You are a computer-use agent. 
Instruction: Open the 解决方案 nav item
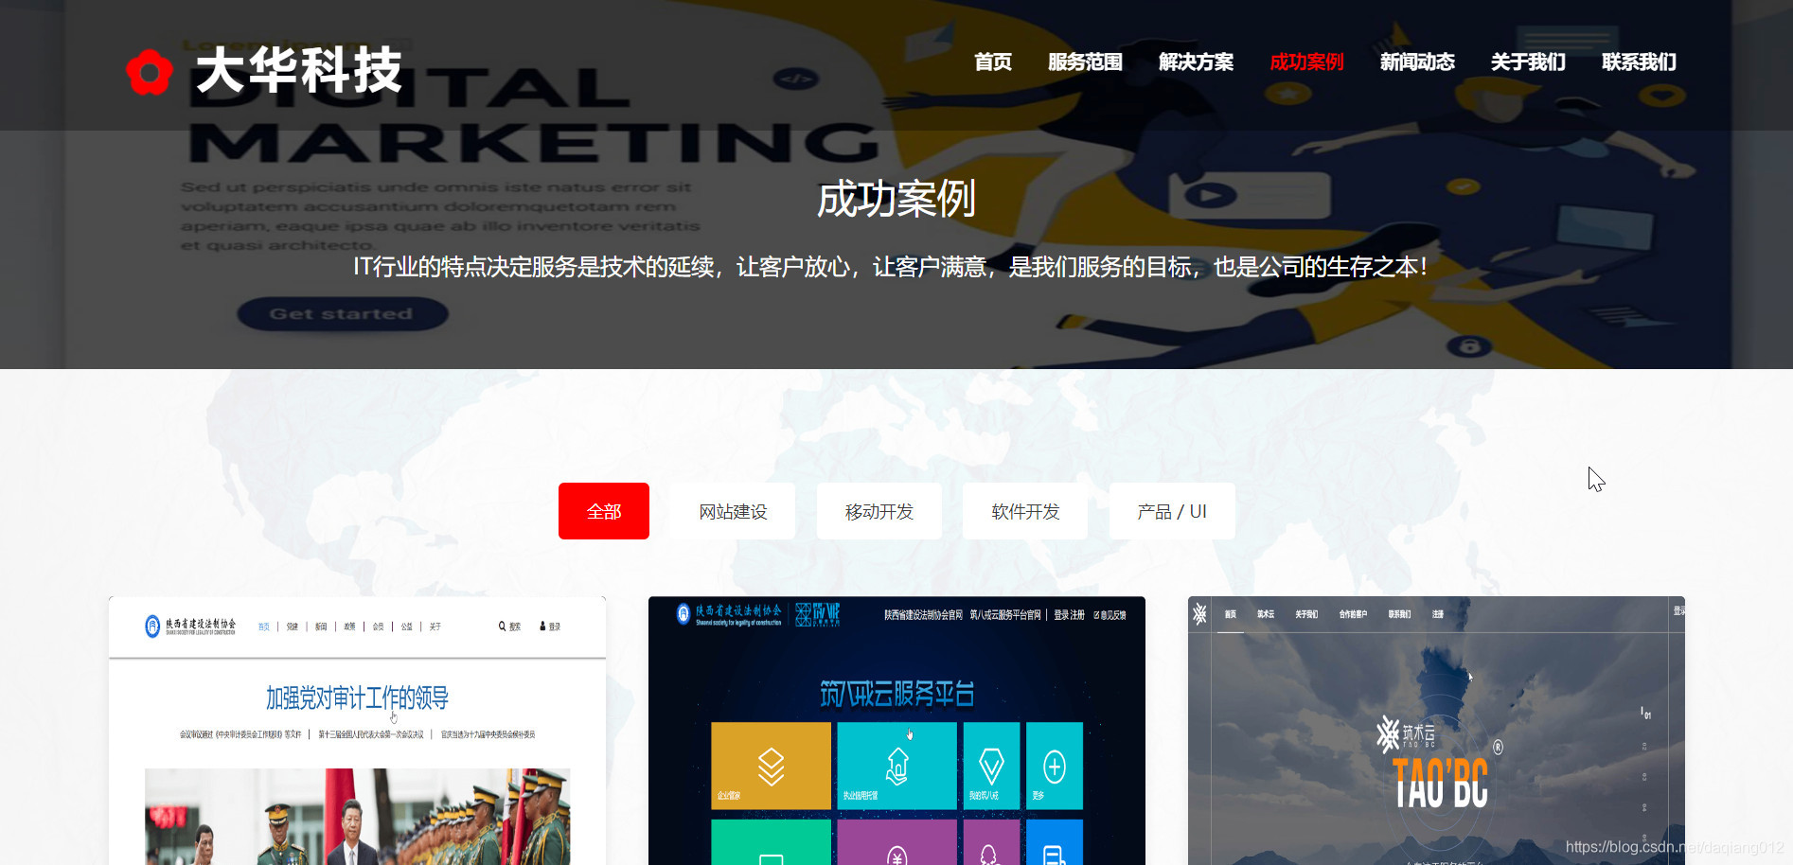(x=1196, y=62)
